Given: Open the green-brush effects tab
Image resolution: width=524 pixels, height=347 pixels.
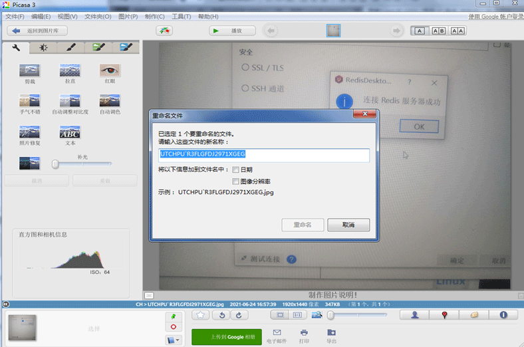Looking at the screenshot, I should [x=98, y=48].
